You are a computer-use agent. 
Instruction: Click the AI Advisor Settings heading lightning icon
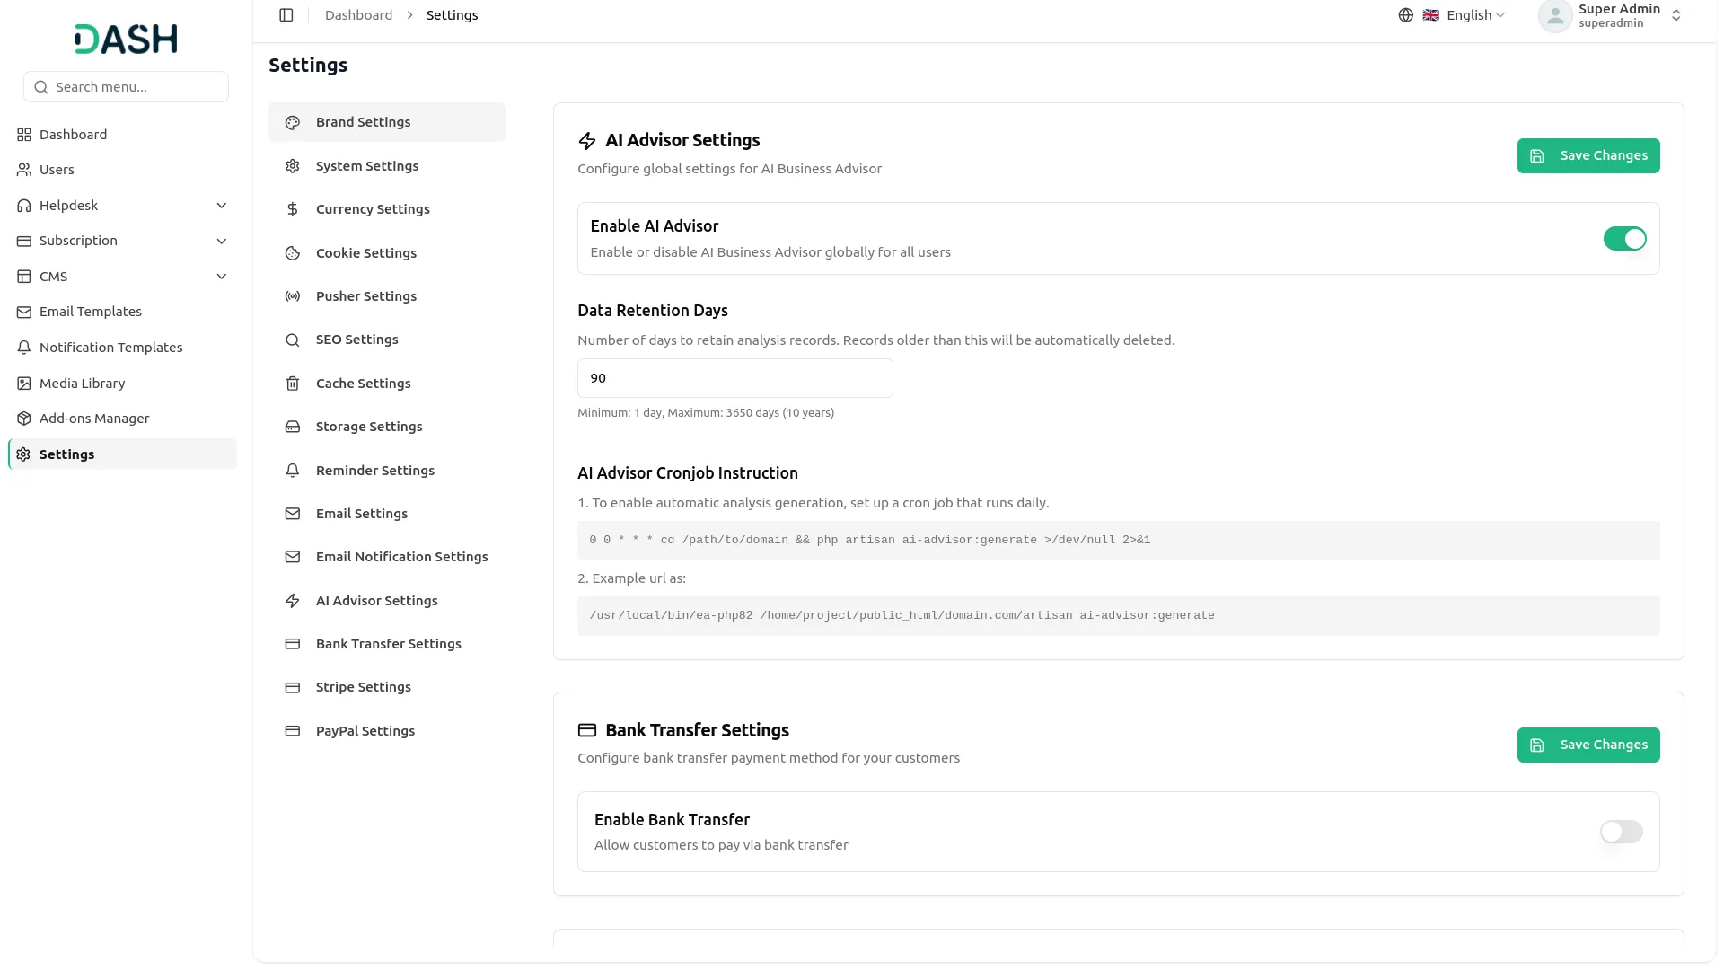point(587,141)
